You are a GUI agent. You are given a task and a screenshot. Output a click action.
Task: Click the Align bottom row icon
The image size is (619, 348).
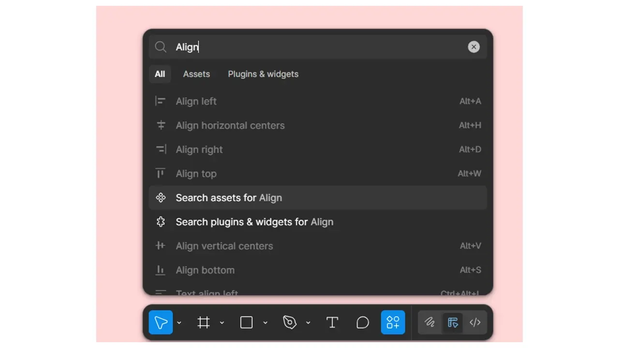point(161,270)
